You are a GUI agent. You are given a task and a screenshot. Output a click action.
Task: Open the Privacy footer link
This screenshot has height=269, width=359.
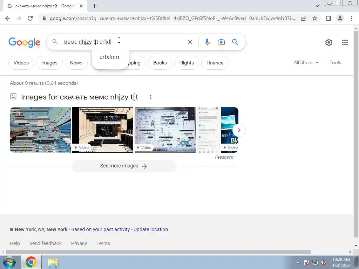click(79, 243)
